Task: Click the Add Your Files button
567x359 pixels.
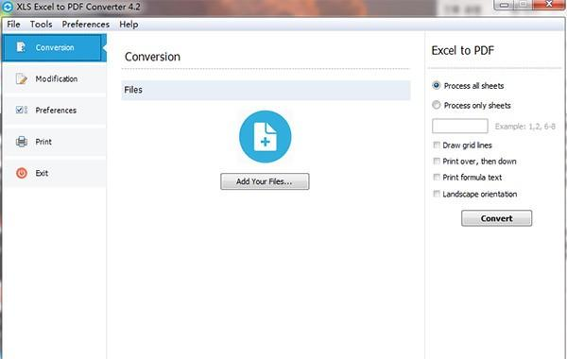Action: 265,181
